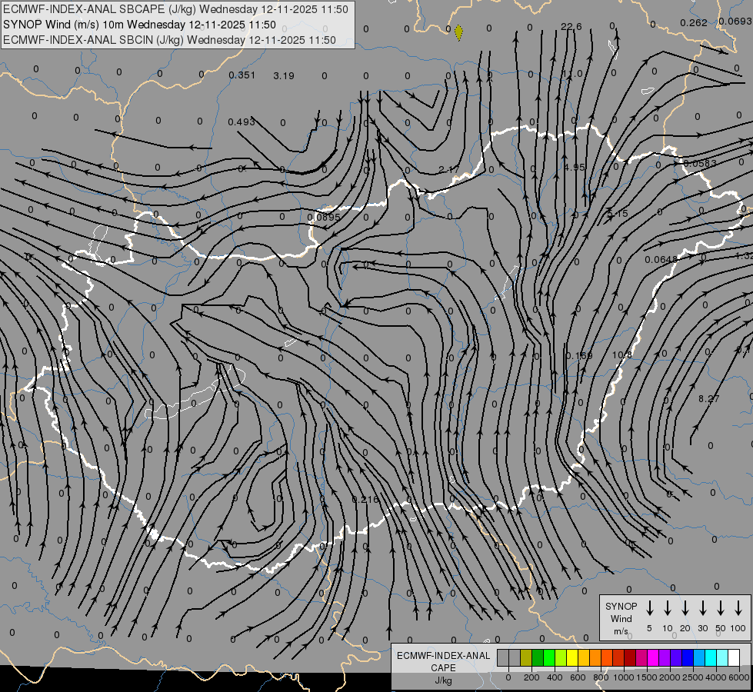Click the 600 tick on CAPE scale
This screenshot has width=753, height=692.
click(578, 677)
